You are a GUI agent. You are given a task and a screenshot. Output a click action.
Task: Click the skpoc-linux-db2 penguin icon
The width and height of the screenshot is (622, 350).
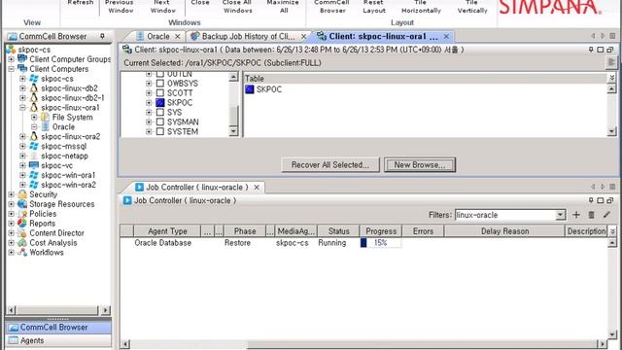point(34,88)
